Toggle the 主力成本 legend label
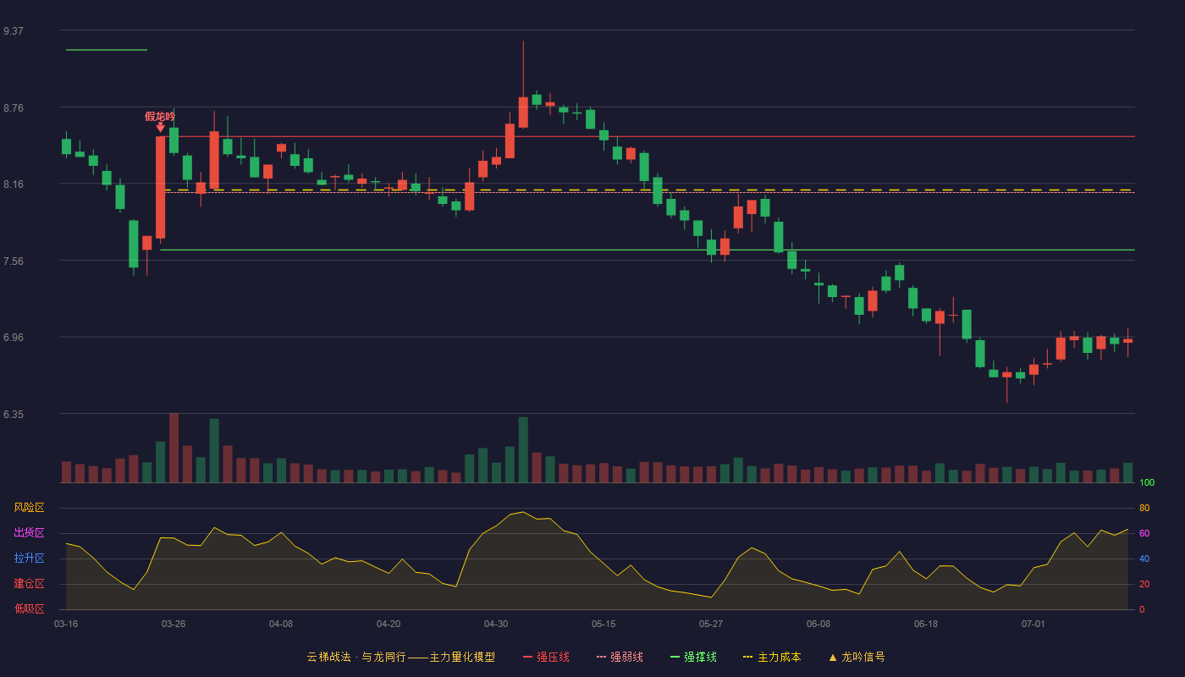 [x=779, y=657]
